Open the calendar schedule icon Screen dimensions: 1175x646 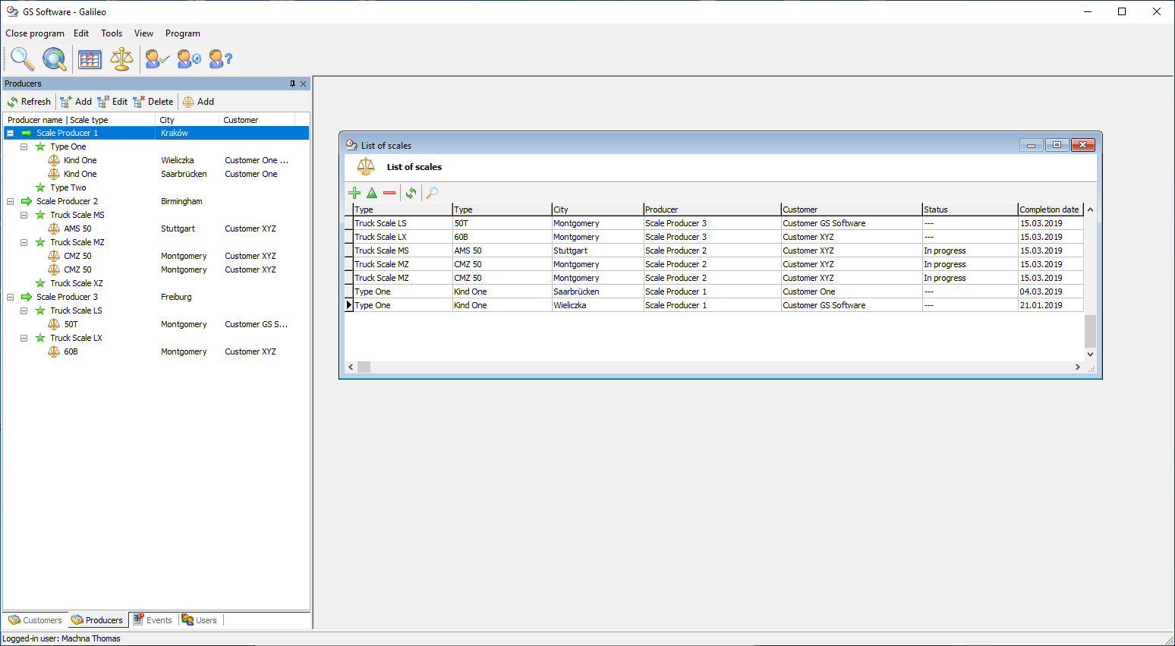pyautogui.click(x=90, y=58)
